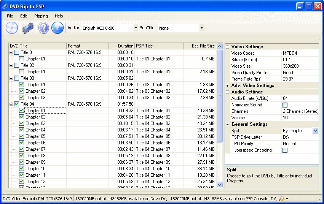This screenshot has height=204, width=324.
Task: Collapse the Title 03 tree node
Action: (11, 78)
